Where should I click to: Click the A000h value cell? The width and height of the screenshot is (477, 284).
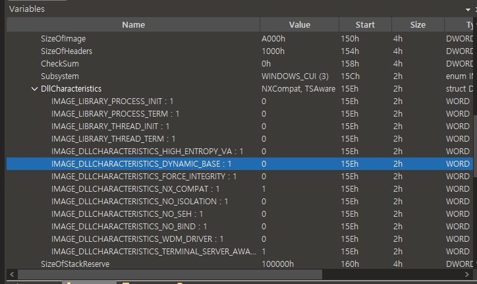coord(273,39)
